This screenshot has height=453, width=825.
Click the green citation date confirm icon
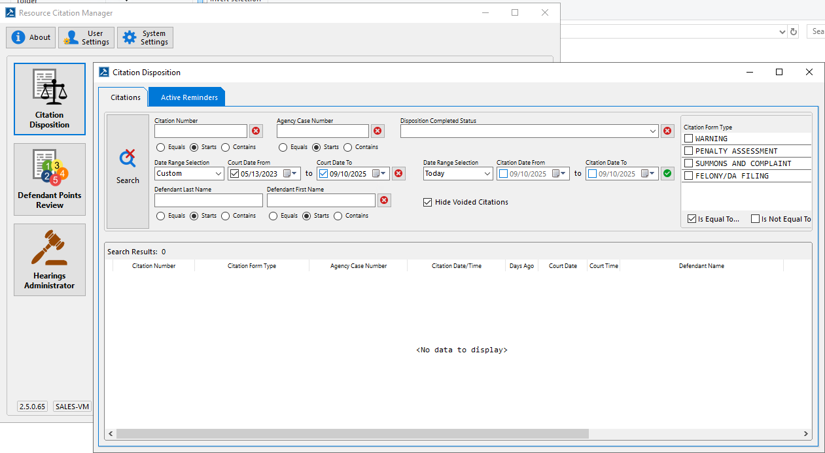pyautogui.click(x=667, y=174)
